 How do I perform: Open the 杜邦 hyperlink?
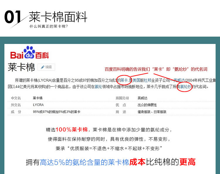coord(148,80)
